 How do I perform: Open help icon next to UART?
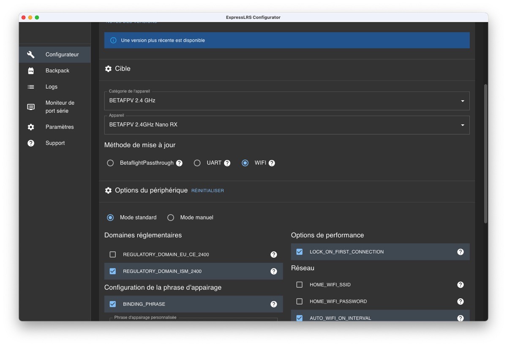click(227, 163)
